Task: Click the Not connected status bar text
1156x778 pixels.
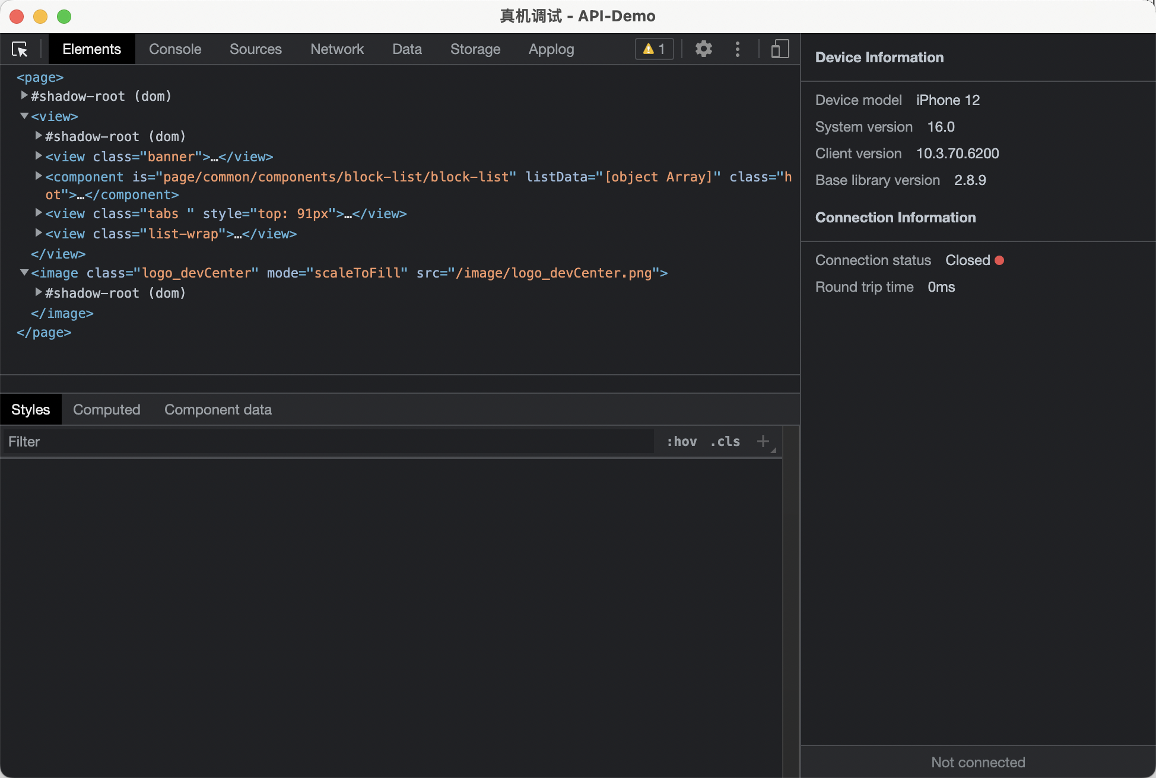Action: (978, 763)
